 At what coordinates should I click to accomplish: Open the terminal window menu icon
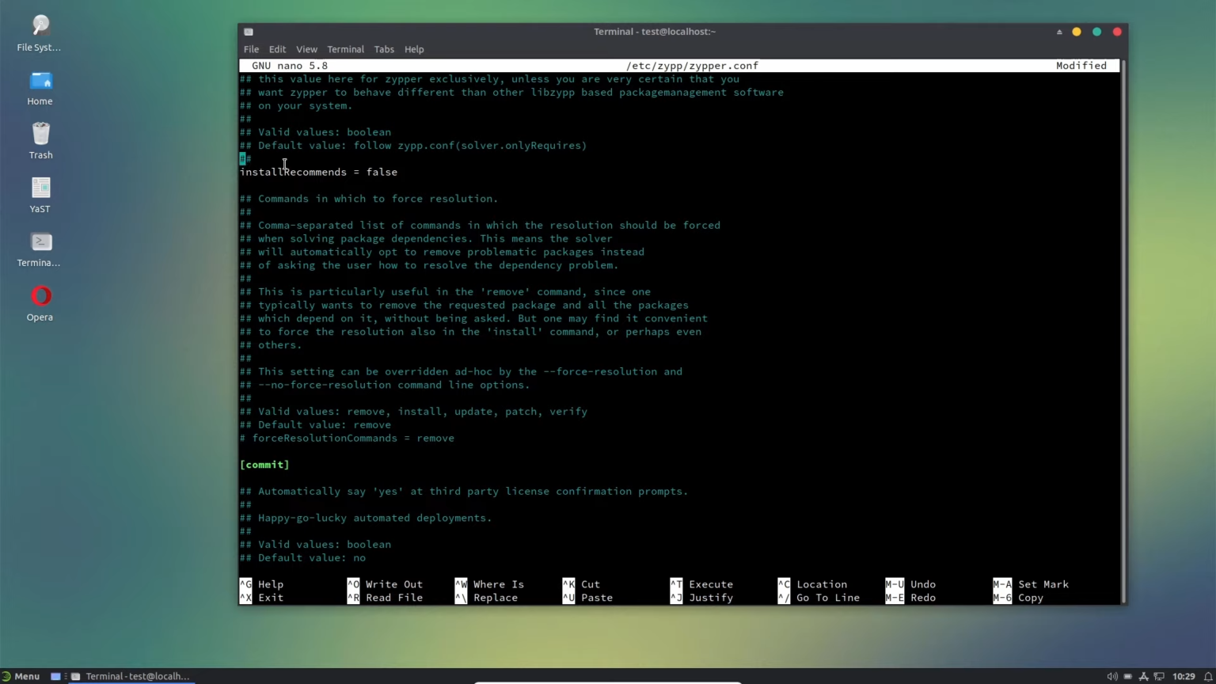pyautogui.click(x=249, y=32)
